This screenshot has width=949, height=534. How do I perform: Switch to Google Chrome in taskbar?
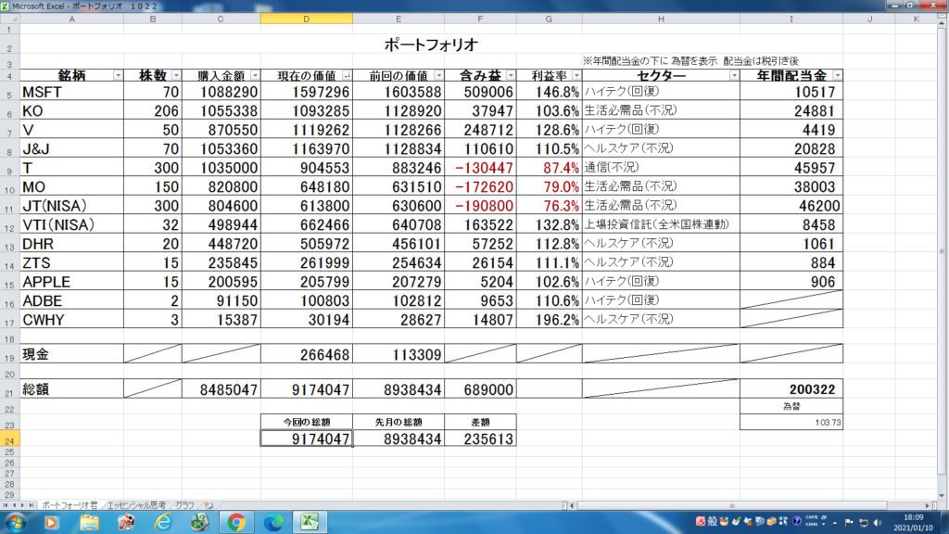coord(236,522)
